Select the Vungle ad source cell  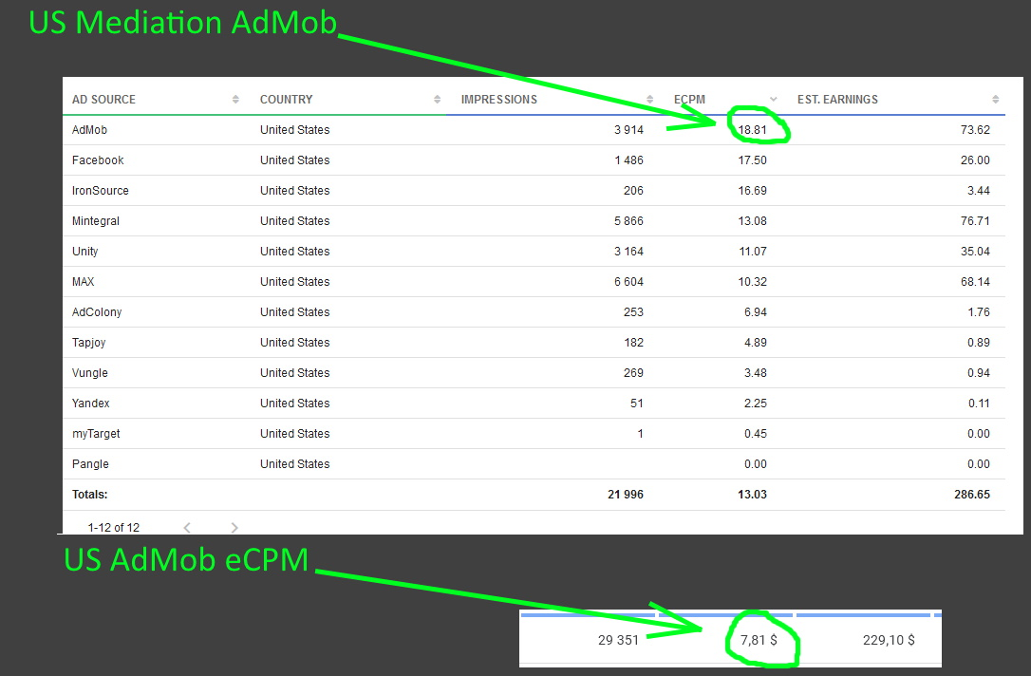[x=90, y=372]
